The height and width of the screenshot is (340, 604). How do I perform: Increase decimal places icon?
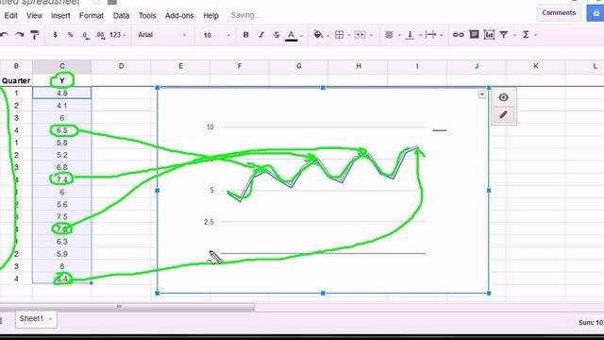click(x=100, y=35)
